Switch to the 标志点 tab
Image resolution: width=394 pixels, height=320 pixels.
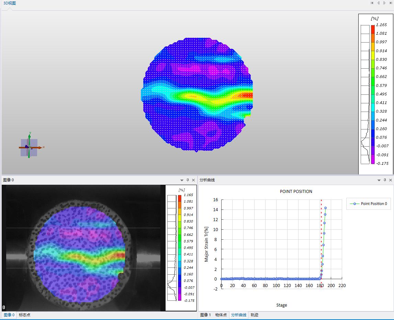coord(24,315)
